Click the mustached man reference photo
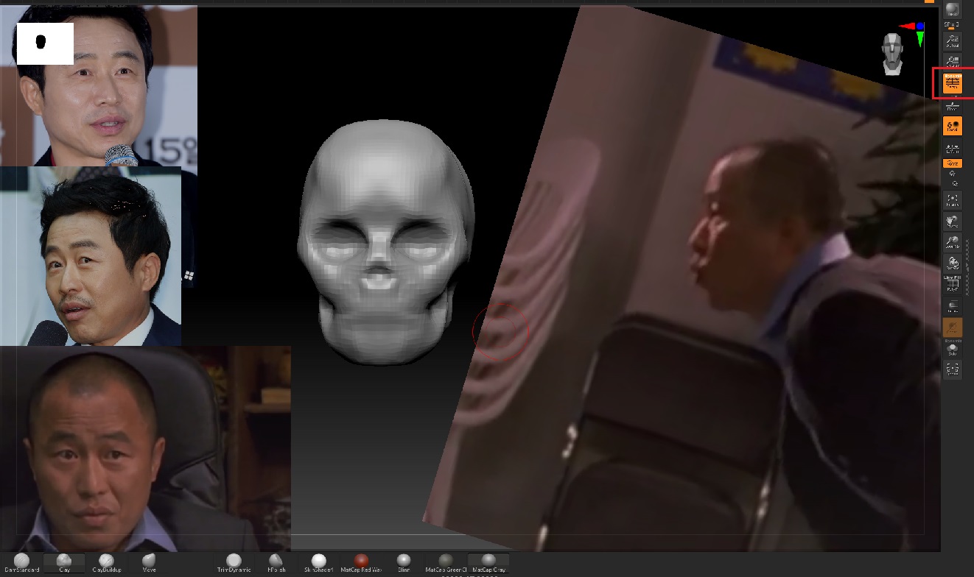 91,256
